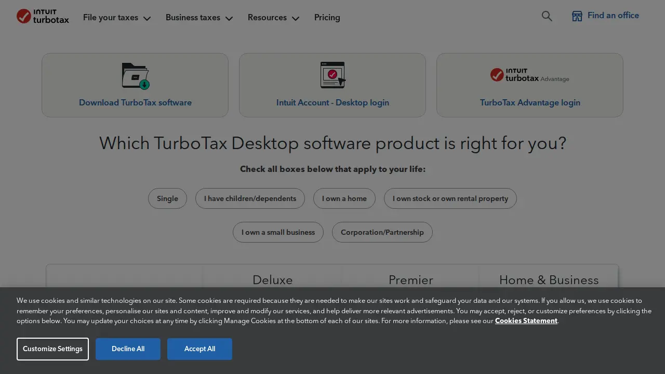Open Intuit Account - Desktop login link
The width and height of the screenshot is (665, 374).
[332, 102]
